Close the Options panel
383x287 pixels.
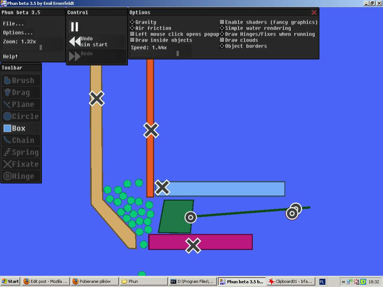314,12
